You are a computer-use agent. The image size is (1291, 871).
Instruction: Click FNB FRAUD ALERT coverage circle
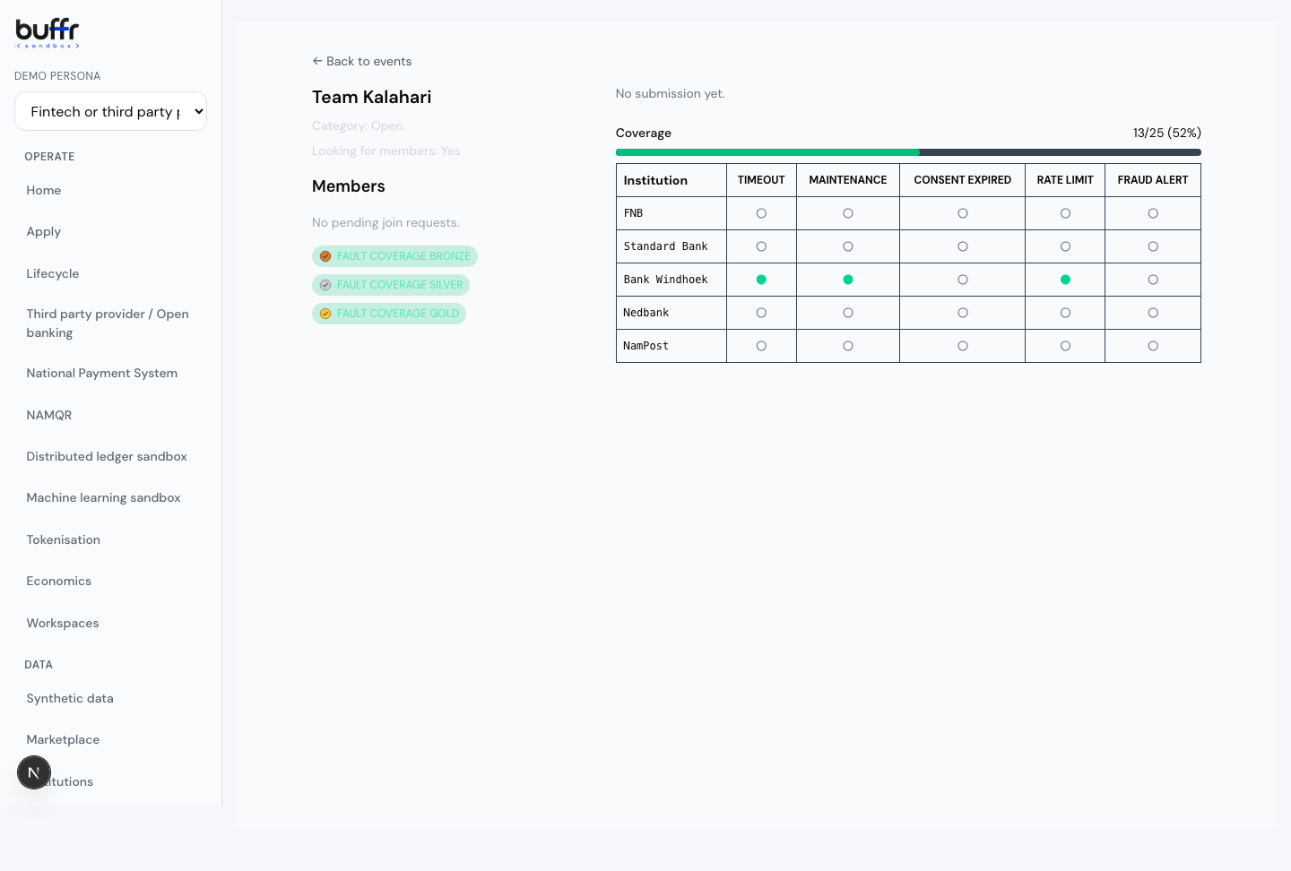[1153, 213]
